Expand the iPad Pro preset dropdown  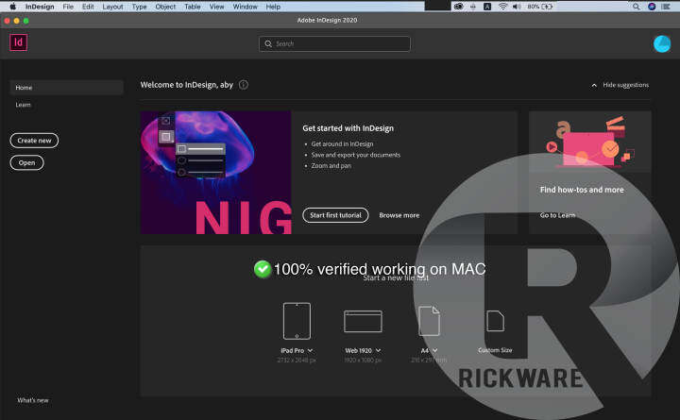(310, 350)
